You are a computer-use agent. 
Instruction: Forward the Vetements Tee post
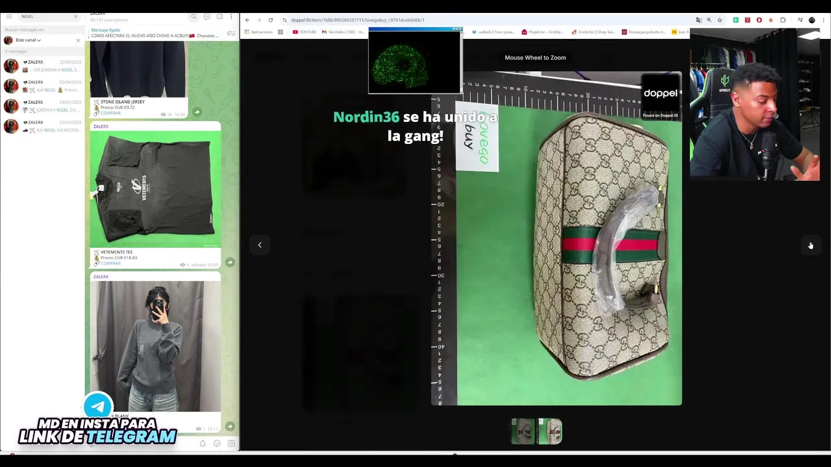(x=230, y=262)
